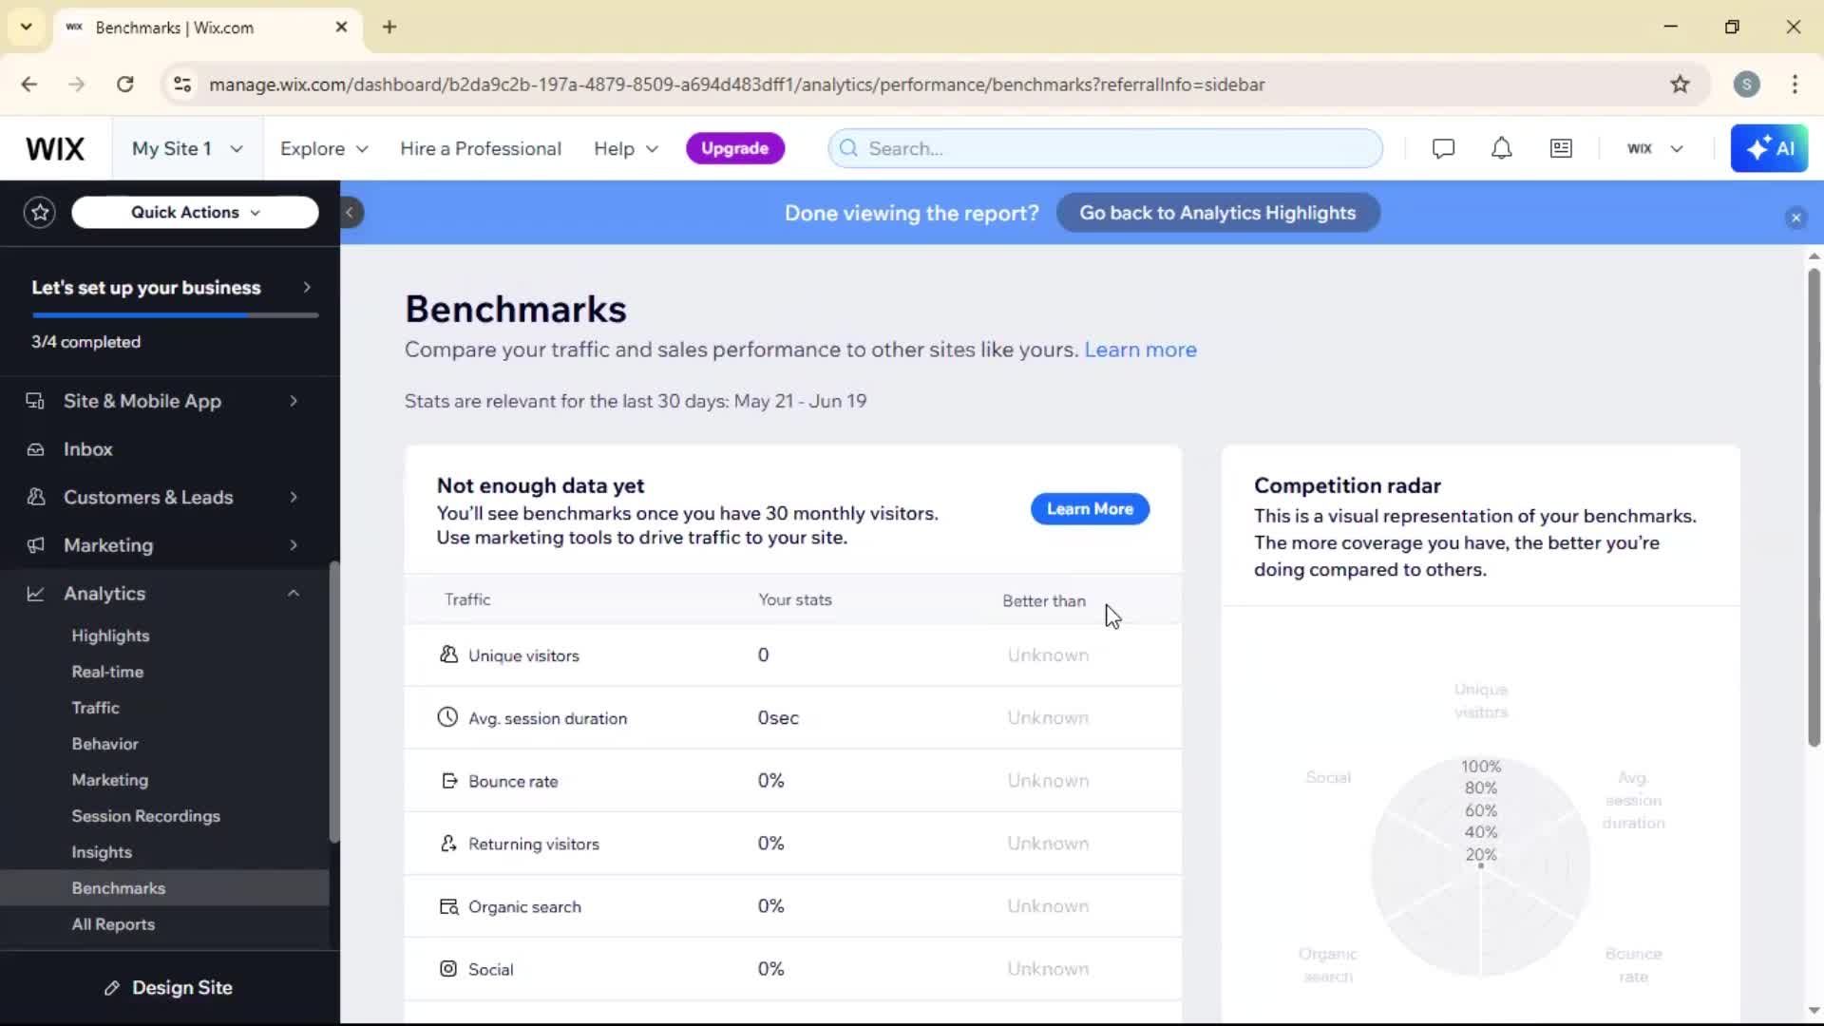The width and height of the screenshot is (1824, 1026).
Task: Open the tab search dropdown arrow
Action: click(x=27, y=27)
